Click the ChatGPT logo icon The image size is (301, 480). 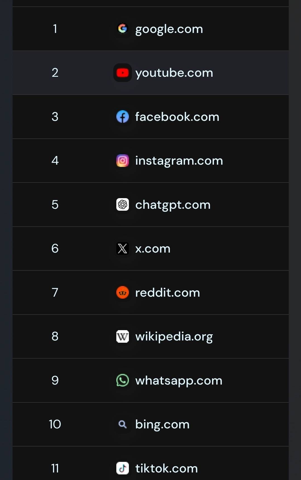pyautogui.click(x=122, y=205)
